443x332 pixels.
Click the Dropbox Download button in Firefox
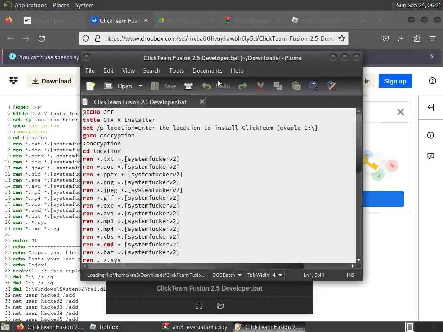click(x=52, y=81)
